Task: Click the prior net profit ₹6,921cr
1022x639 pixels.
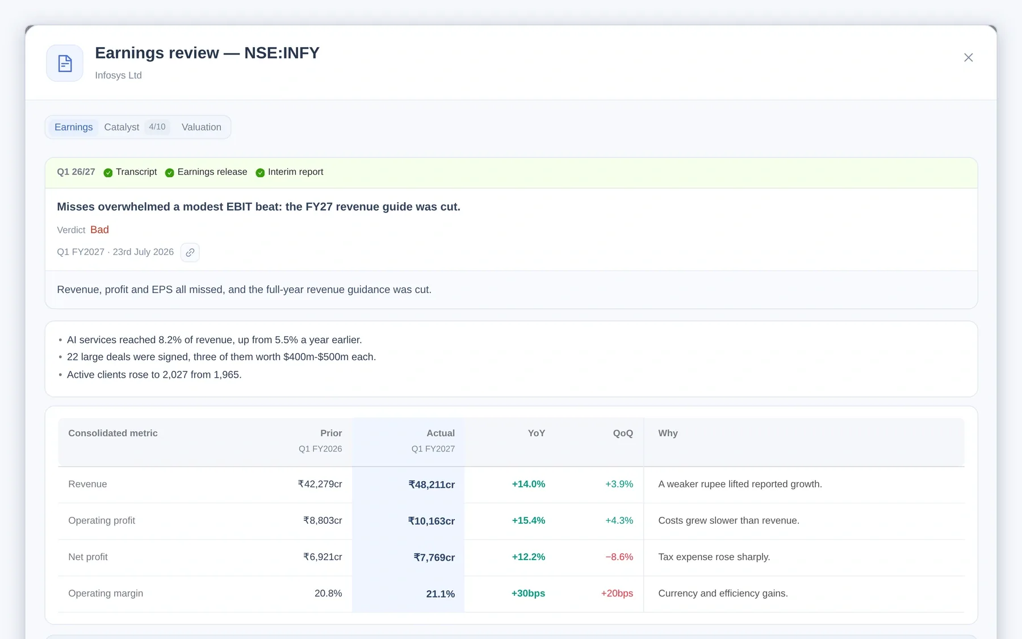Action: click(322, 557)
